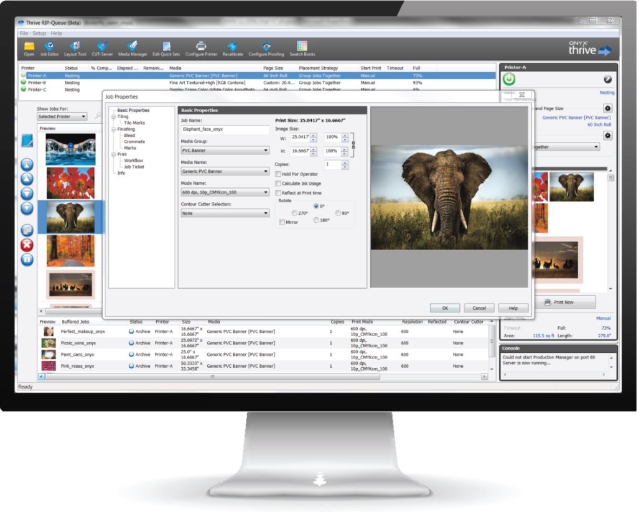Select 0° rotation radio button

(x=316, y=207)
